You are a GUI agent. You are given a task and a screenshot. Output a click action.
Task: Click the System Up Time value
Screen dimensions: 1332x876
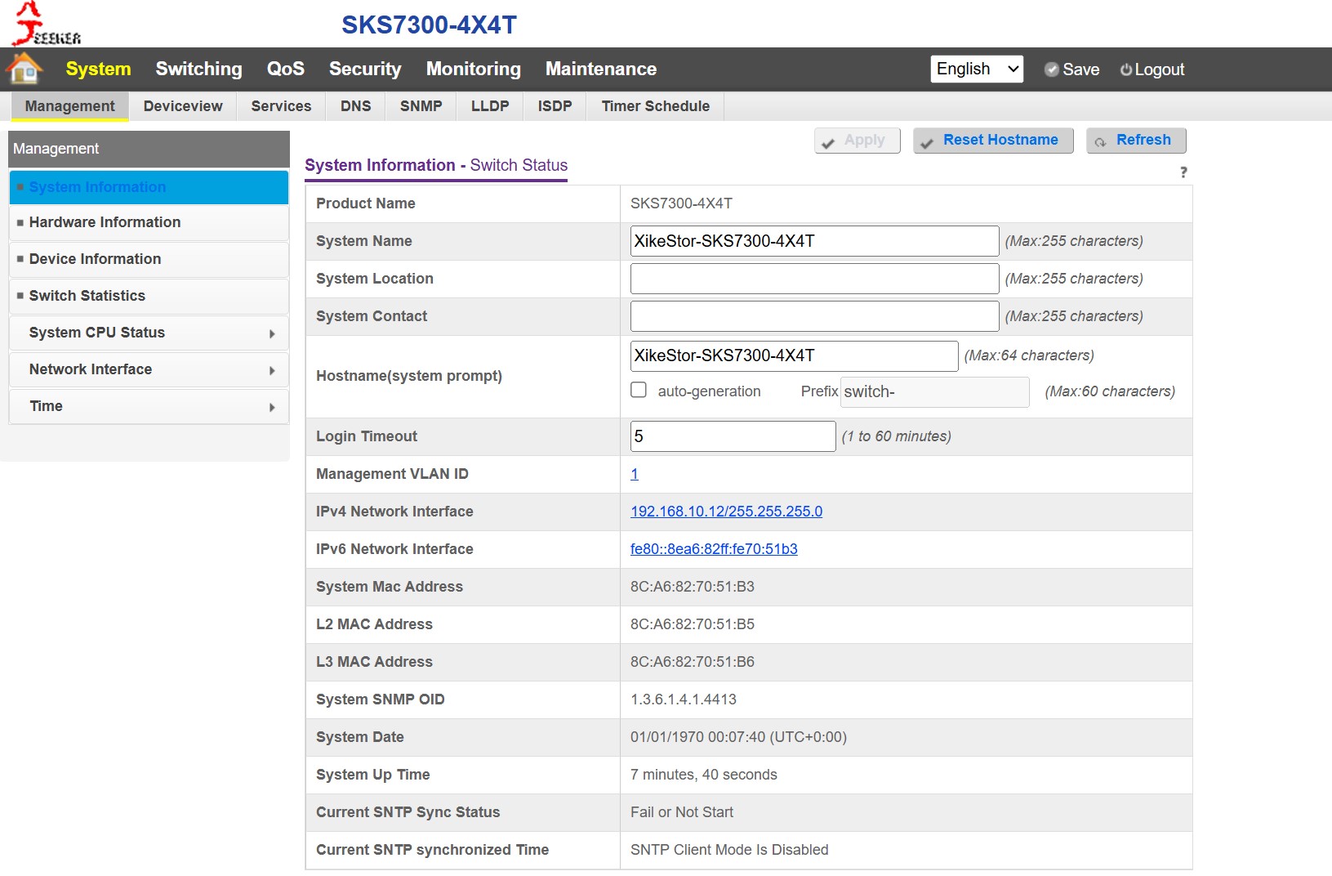(x=704, y=775)
